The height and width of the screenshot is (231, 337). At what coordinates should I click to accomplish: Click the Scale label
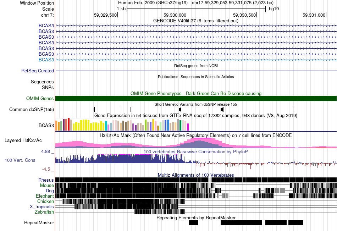tap(48, 9)
